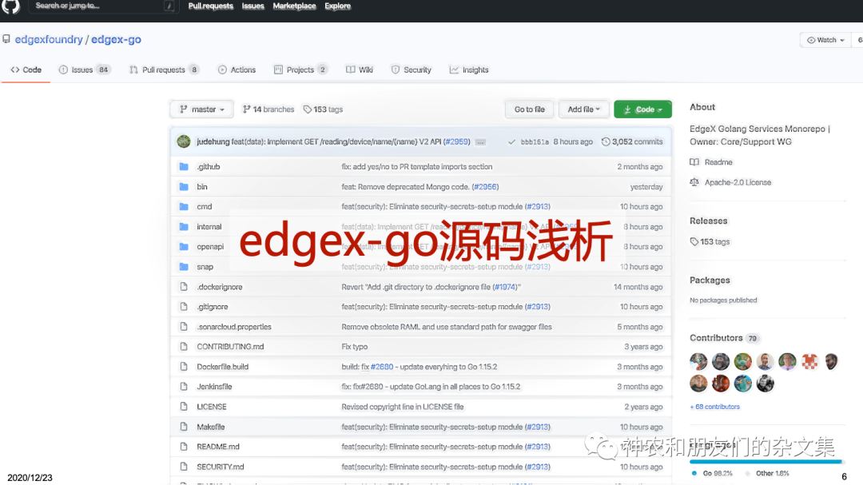Open Issues in the top navigation
This screenshot has width=863, height=485.
[253, 6]
